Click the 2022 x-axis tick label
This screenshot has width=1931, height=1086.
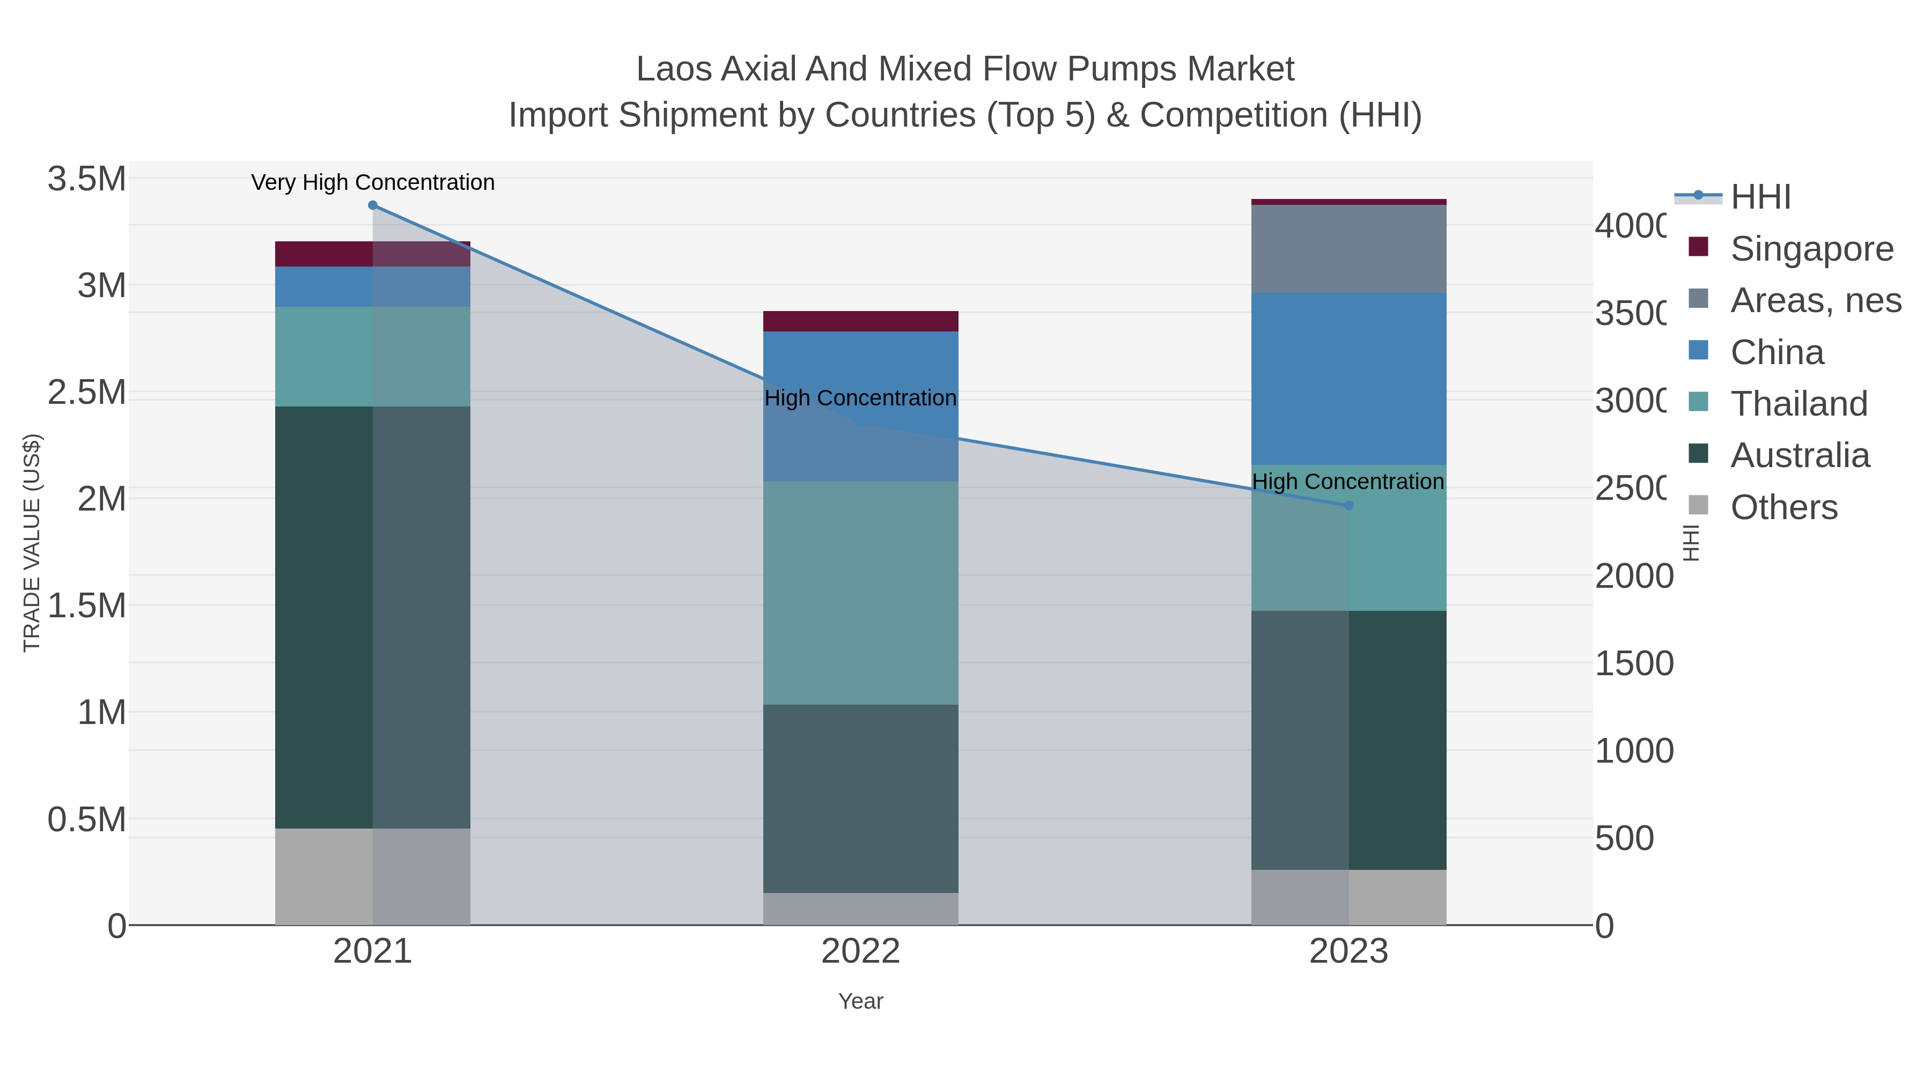tap(860, 952)
